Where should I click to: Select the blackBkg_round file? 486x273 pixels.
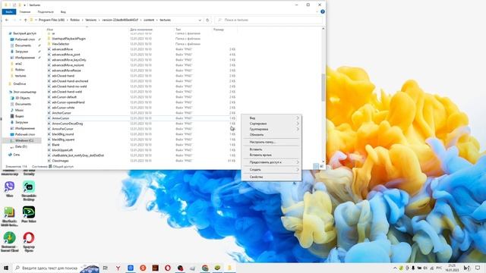click(x=63, y=134)
